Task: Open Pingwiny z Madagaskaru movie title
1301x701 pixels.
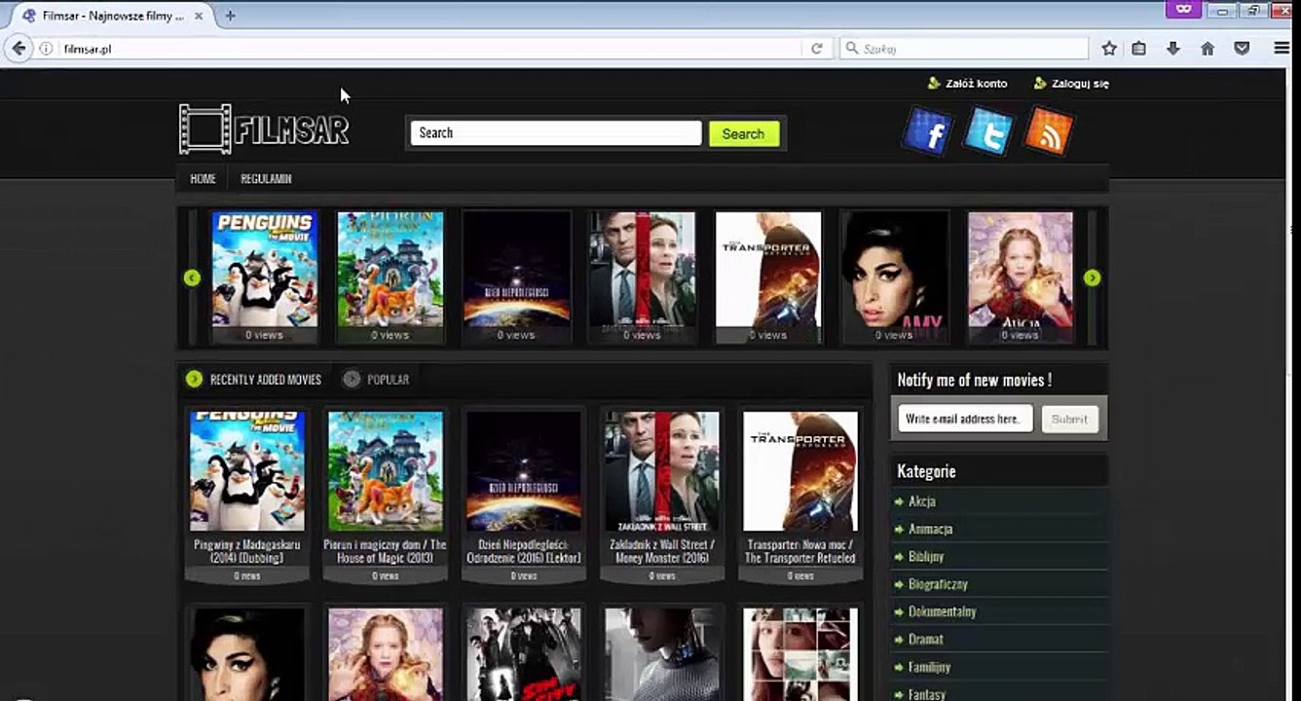Action: pyautogui.click(x=247, y=551)
